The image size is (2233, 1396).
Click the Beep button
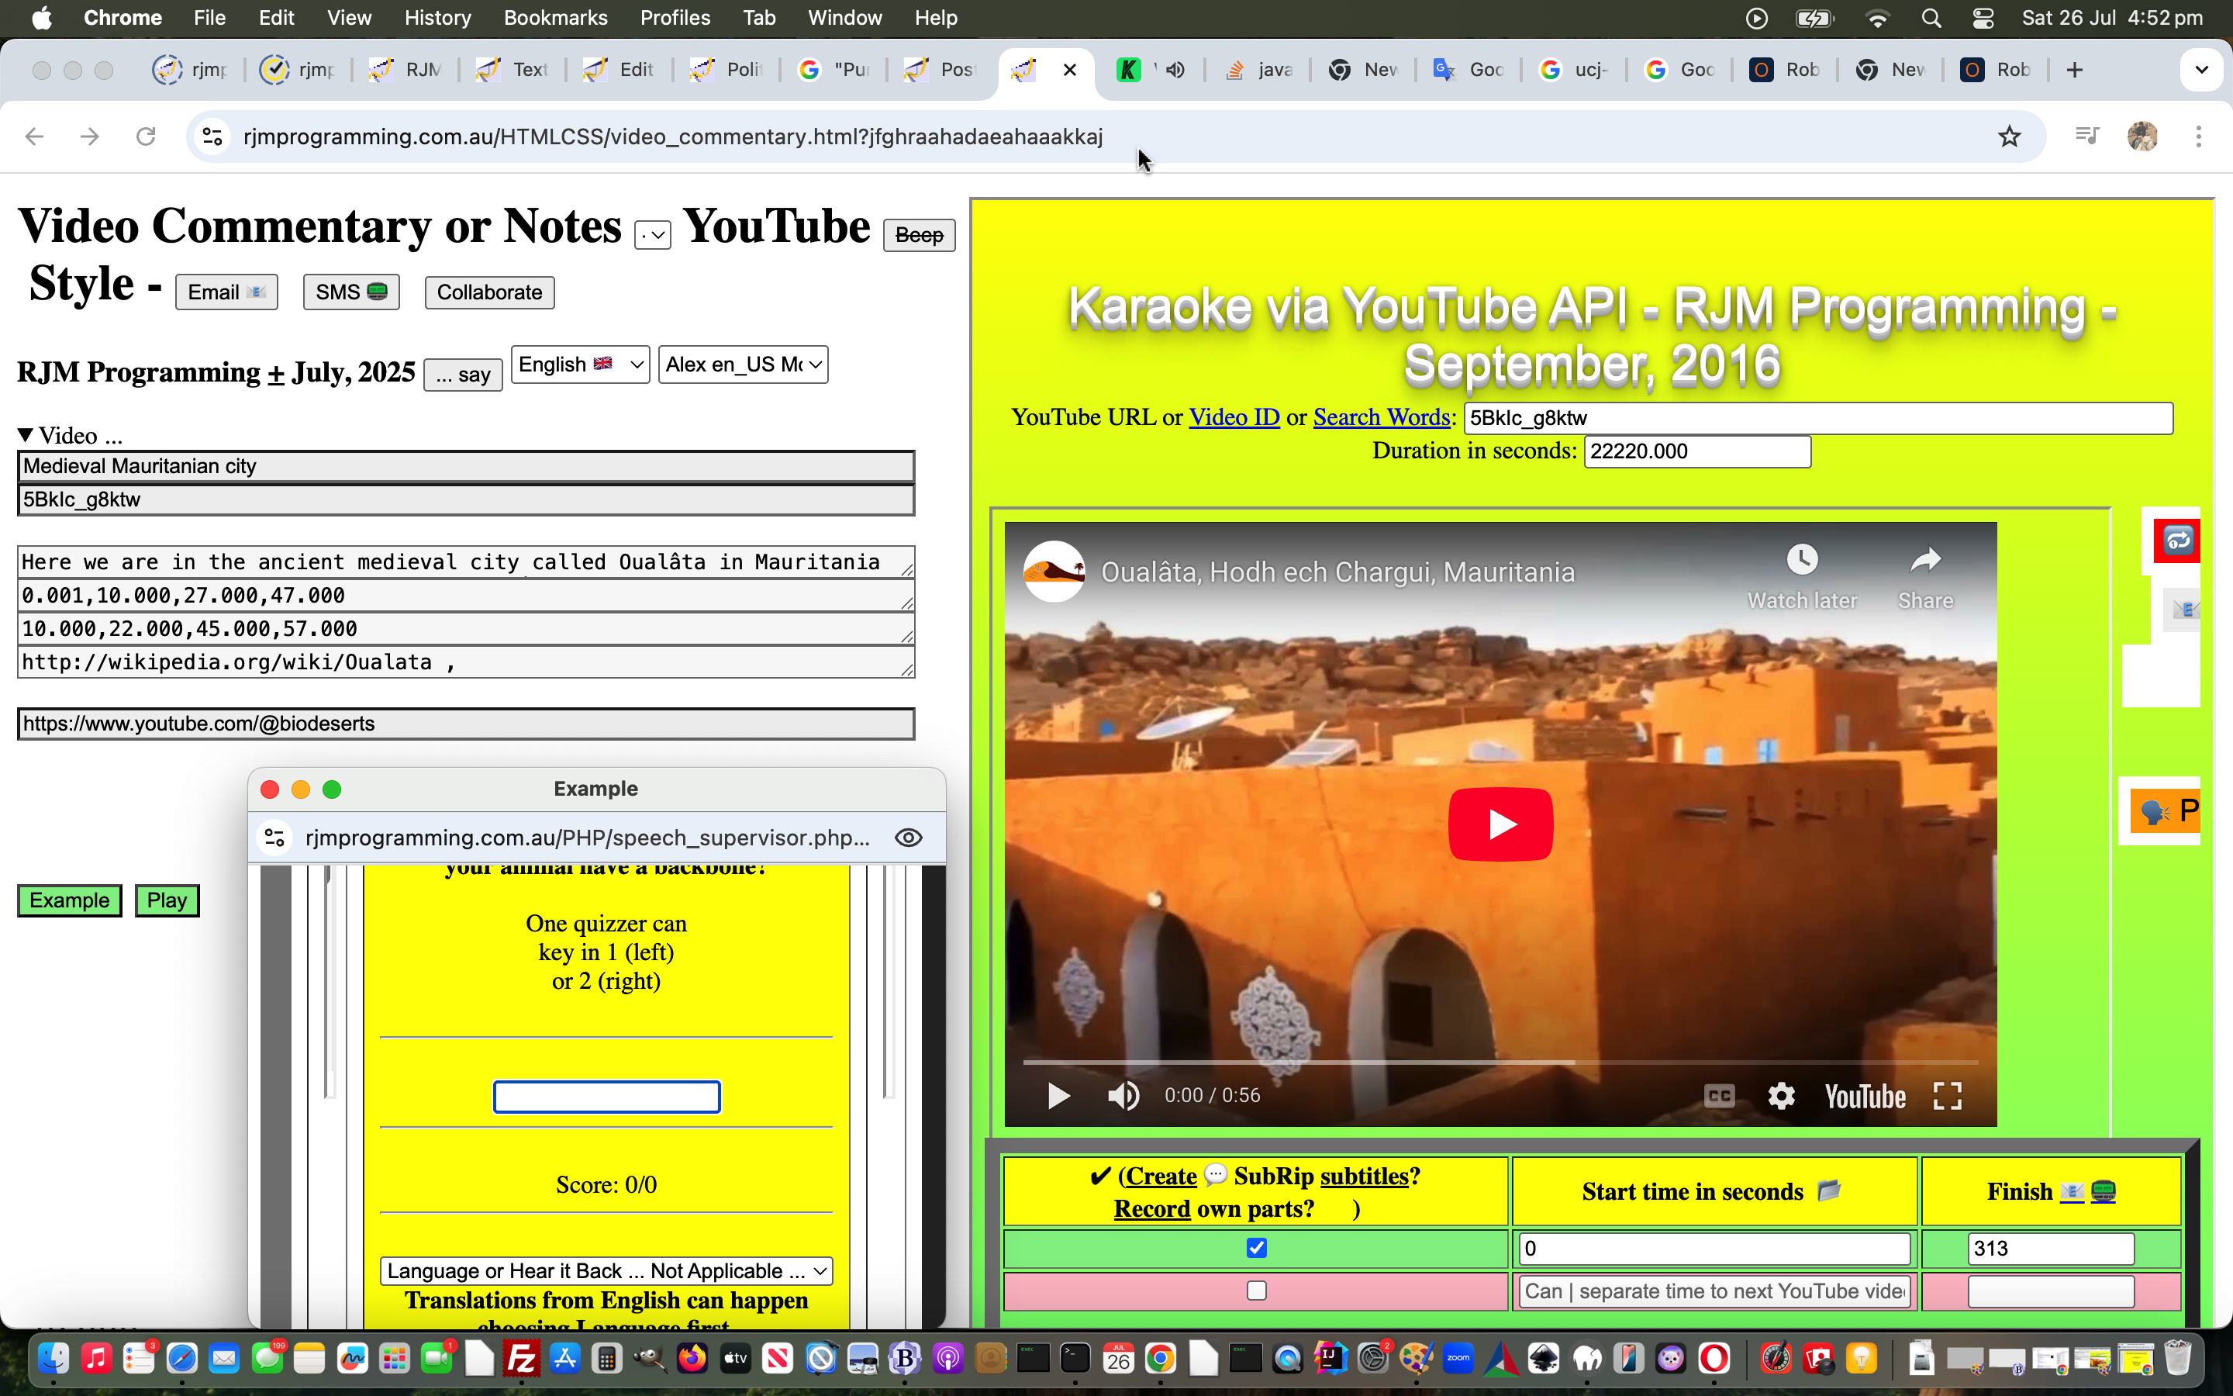[919, 236]
